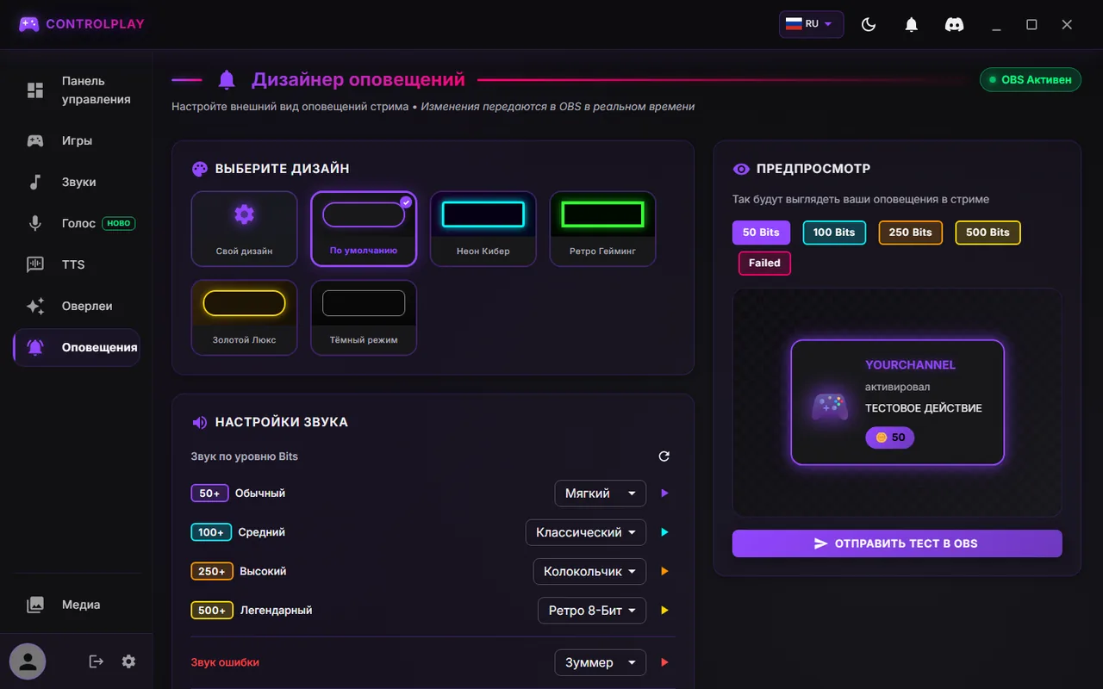Click the Отправить тест в OBS button
The image size is (1103, 689).
897,543
